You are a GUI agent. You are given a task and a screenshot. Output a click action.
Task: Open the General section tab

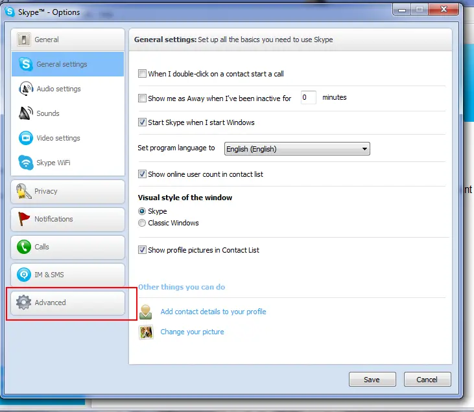coord(67,40)
